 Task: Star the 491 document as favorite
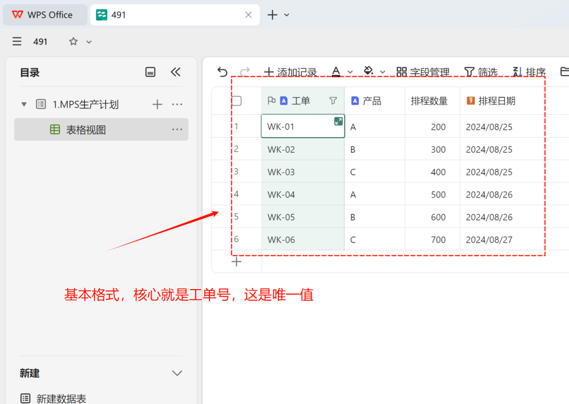[73, 41]
